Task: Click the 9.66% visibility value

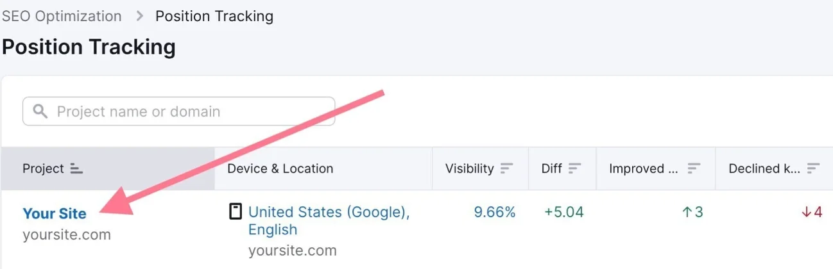Action: [x=495, y=212]
